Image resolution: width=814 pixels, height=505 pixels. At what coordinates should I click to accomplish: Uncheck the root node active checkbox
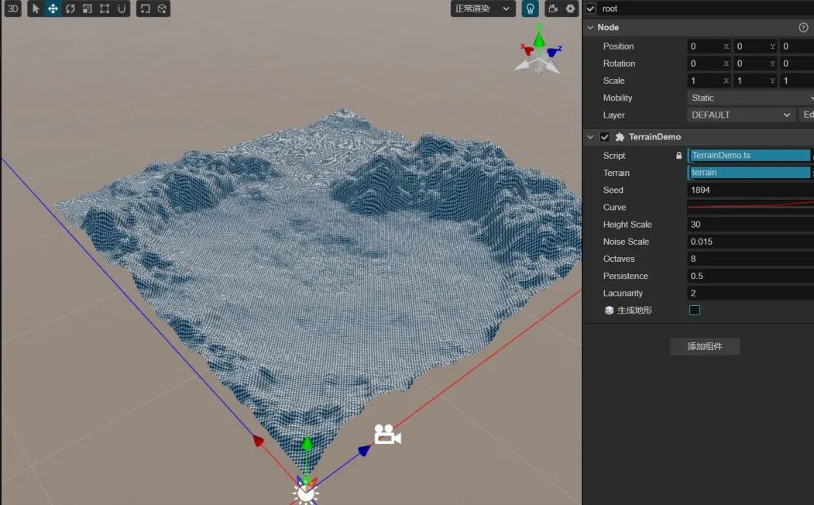pyautogui.click(x=591, y=9)
